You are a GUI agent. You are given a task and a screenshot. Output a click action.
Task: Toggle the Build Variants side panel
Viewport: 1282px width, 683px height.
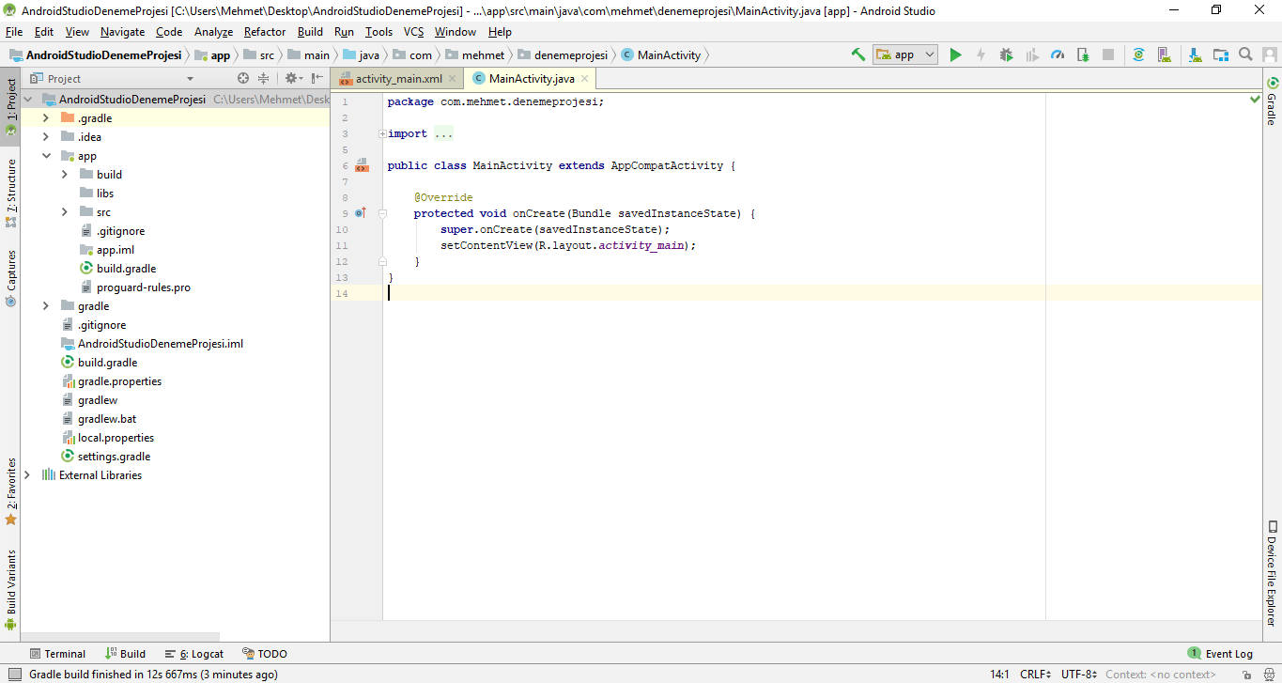11,582
